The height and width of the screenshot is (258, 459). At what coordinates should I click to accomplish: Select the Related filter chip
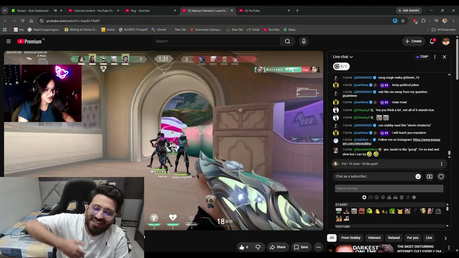pos(394,238)
